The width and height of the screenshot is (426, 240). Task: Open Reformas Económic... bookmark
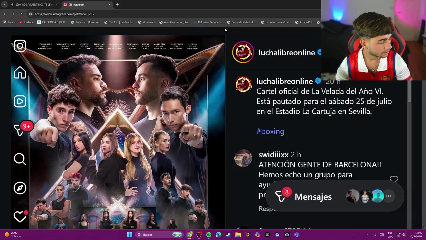tap(208, 22)
